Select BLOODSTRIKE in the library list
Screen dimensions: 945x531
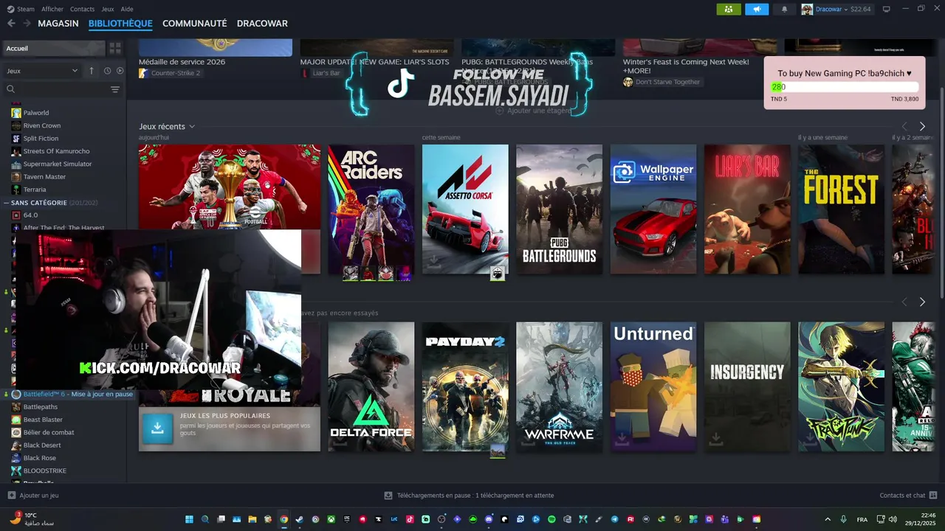(44, 471)
